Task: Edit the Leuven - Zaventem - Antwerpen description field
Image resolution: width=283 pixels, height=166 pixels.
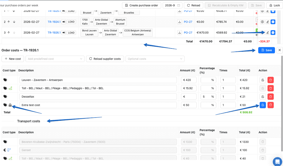Action: (98, 80)
